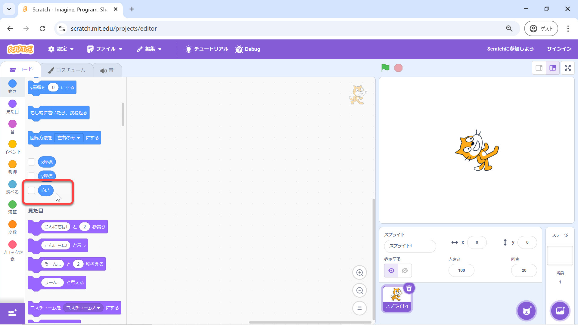Reload the browser page
The image size is (578, 325).
coord(42,29)
